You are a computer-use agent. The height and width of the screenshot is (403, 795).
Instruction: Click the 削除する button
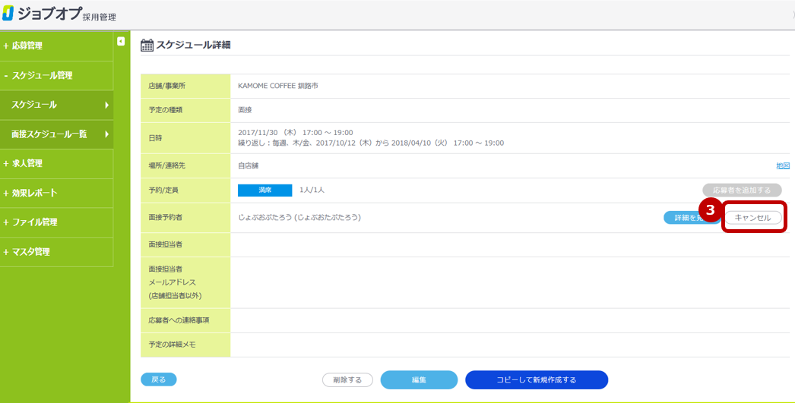point(347,379)
